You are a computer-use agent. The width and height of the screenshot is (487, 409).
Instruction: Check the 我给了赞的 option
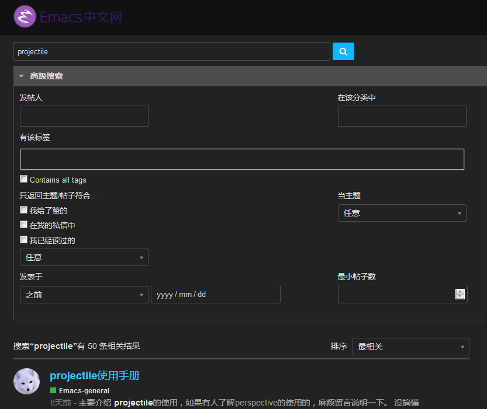[x=23, y=210]
